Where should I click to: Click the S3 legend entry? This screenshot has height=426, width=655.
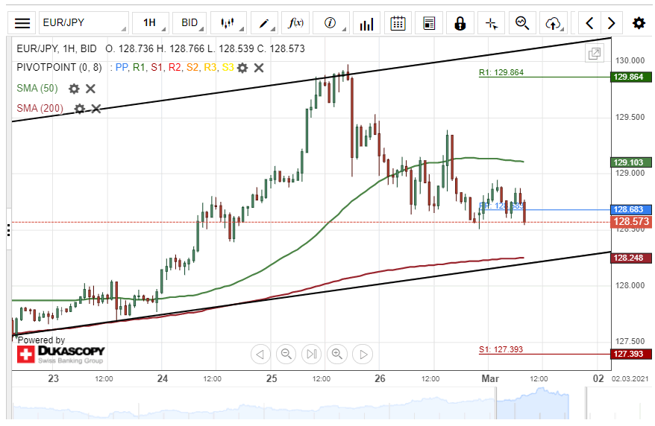tap(228, 68)
